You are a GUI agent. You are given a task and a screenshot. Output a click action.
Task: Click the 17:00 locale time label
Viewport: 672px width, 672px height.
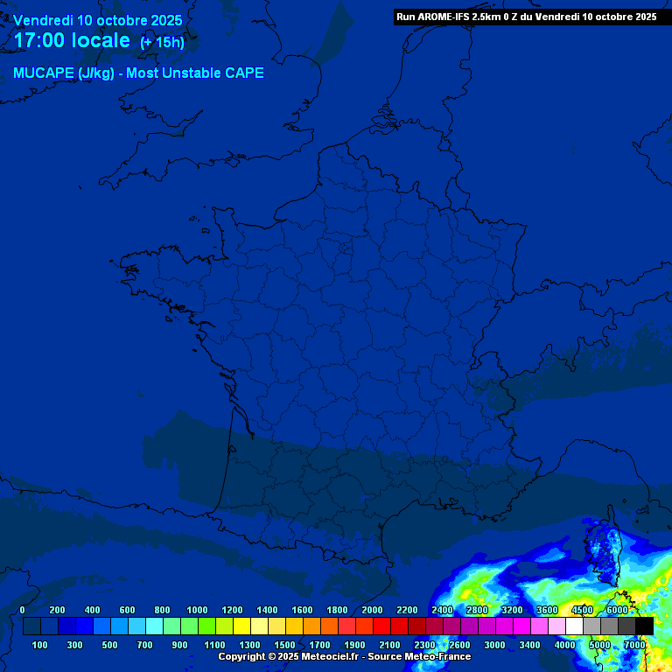[x=72, y=41]
